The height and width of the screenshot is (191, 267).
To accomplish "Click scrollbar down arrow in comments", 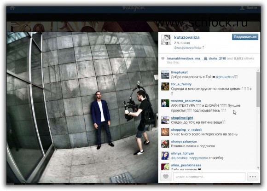I will coord(258,168).
